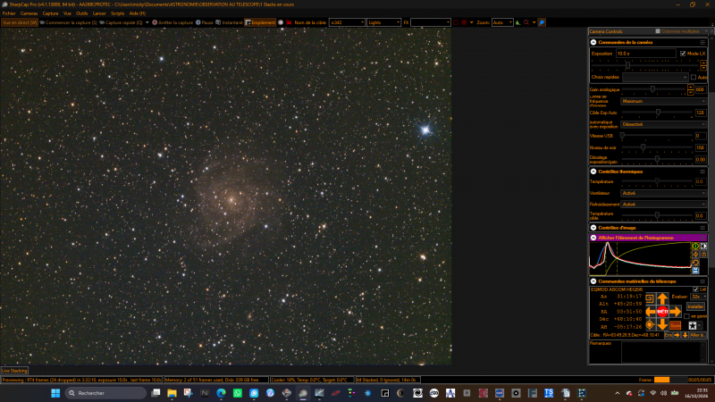Click the green histogram icon in the toolbar

click(518, 22)
